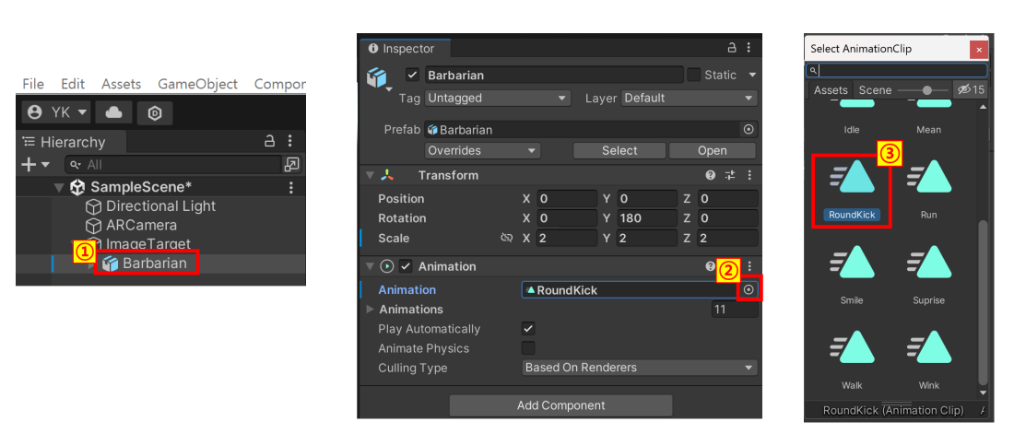Click the cloud services icon
The width and height of the screenshot is (1014, 445).
[113, 112]
